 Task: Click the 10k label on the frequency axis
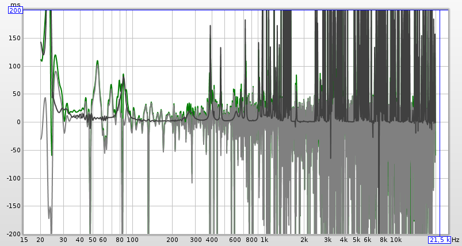[396, 240]
